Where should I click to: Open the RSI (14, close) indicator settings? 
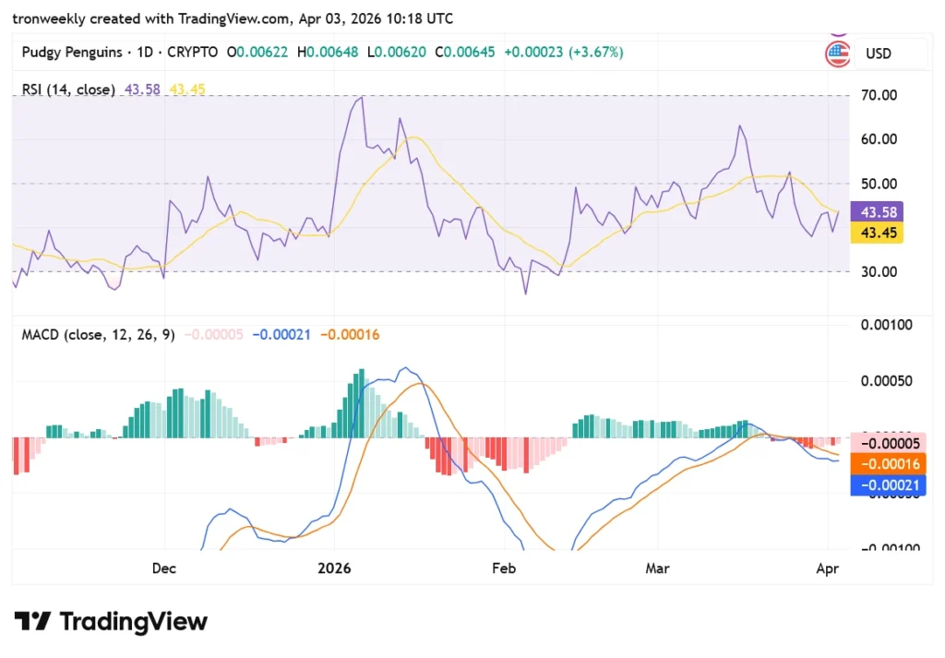click(66, 90)
